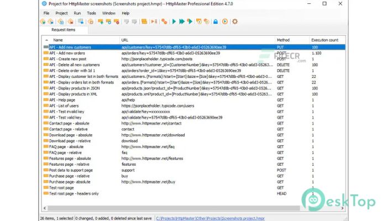Click the second toolbar icon, Open project

pos(51,22)
